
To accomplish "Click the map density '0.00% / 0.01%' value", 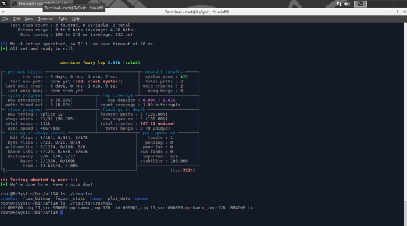I will coord(159,100).
